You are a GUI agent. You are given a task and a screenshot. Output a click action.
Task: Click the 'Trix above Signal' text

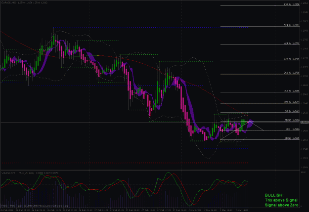[x=281, y=200]
